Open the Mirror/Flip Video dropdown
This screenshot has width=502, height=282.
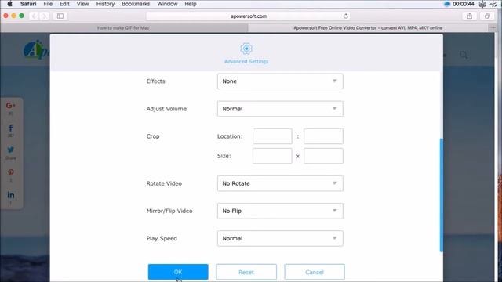[280, 211]
